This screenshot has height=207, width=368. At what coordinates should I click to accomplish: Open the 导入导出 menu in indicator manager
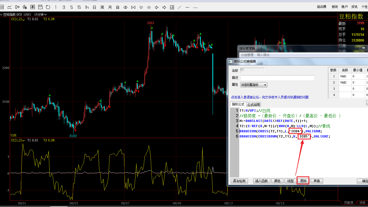click(x=263, y=55)
